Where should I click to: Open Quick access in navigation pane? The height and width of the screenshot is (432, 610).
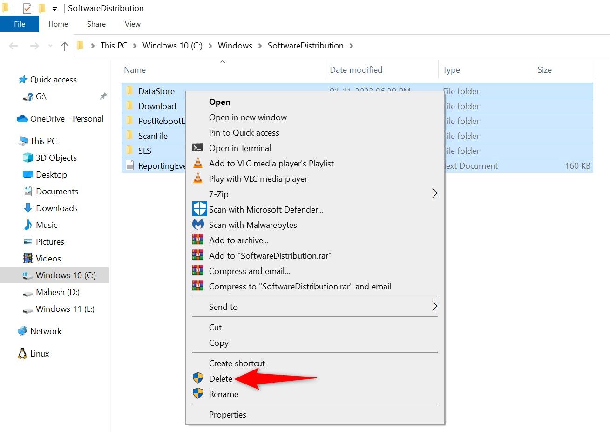tap(54, 80)
